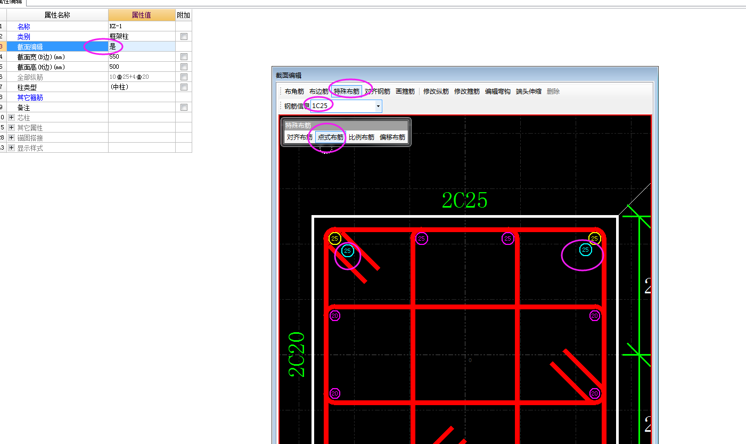The height and width of the screenshot is (444, 746).
Task: Click the green 2C25 top edge label
Action: [x=465, y=201]
